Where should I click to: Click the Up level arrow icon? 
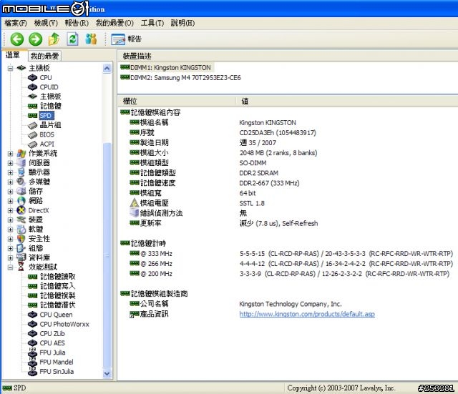(x=54, y=39)
